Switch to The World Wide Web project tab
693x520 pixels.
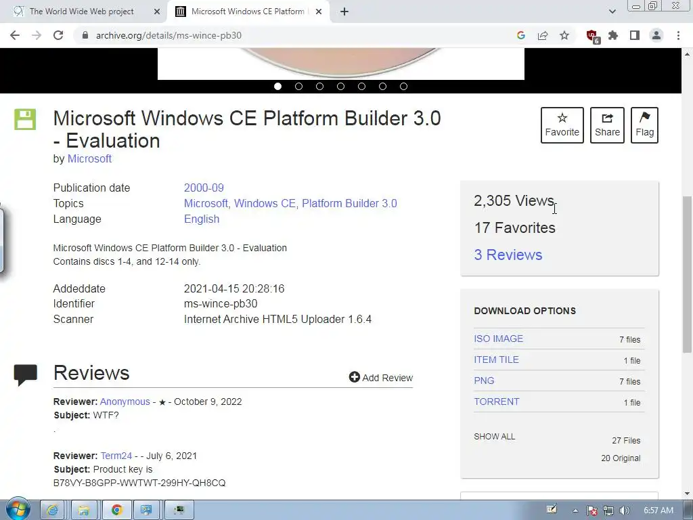[82, 12]
